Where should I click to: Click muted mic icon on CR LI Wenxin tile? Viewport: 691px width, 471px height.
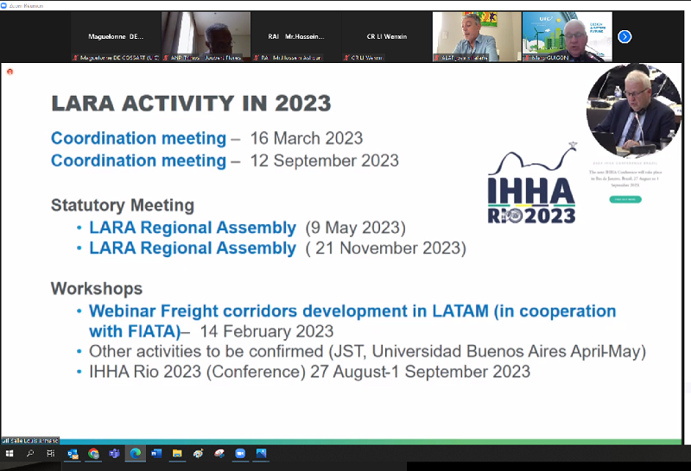pos(346,58)
